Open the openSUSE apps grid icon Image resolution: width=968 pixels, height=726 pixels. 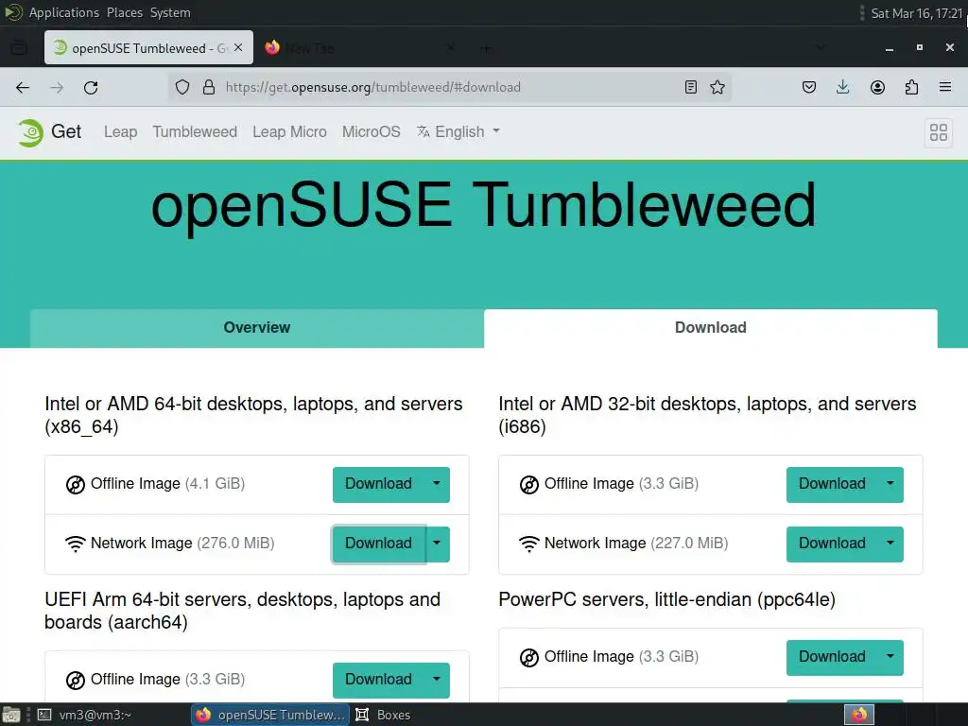939,132
